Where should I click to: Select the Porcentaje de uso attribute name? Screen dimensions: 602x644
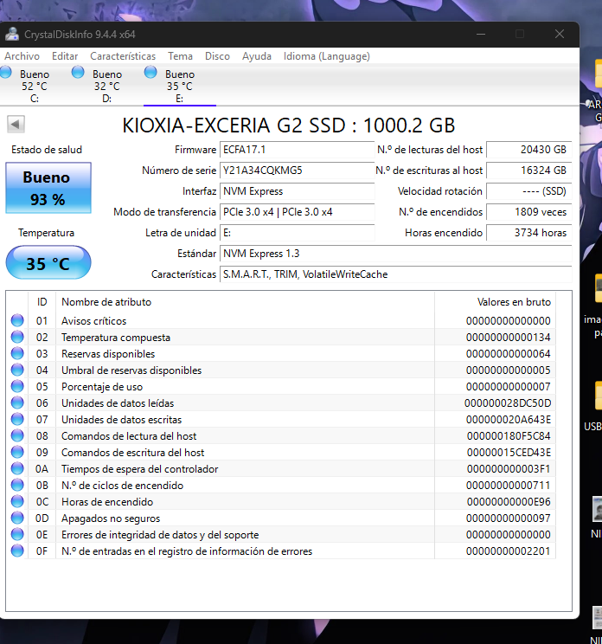[x=102, y=386]
